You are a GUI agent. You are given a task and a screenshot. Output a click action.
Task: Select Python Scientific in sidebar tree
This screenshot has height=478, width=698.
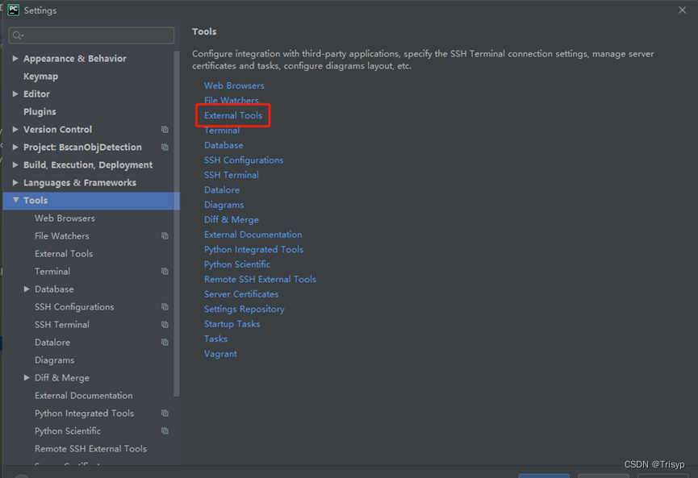pyautogui.click(x=68, y=431)
